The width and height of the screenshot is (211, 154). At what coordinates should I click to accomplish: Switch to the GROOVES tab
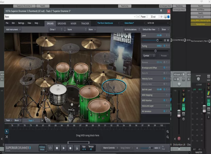62,23
